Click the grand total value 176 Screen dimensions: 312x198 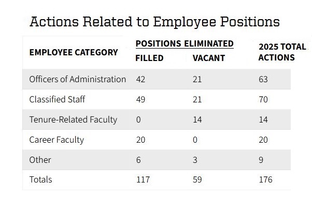click(x=265, y=179)
